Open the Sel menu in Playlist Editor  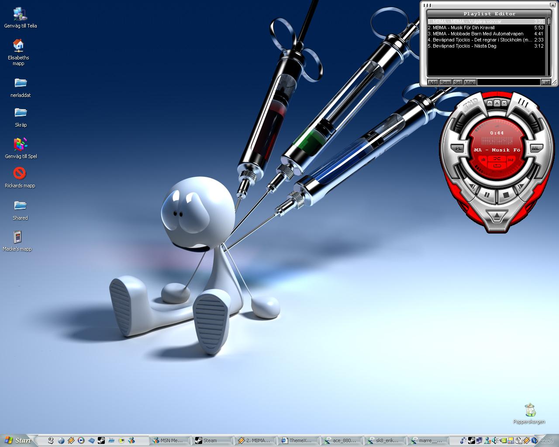pos(457,82)
